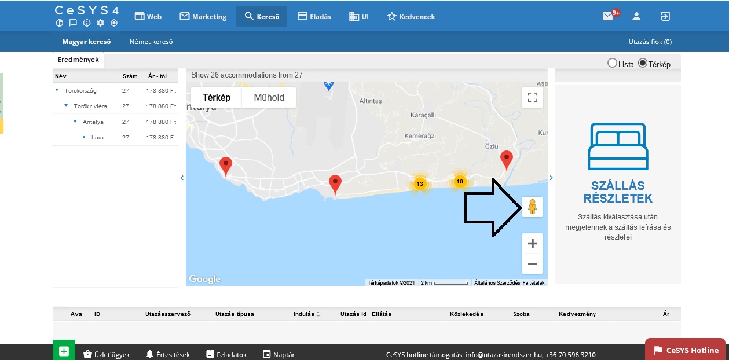Click the map scale 2 km control
This screenshot has width=729, height=360.
coord(444,283)
